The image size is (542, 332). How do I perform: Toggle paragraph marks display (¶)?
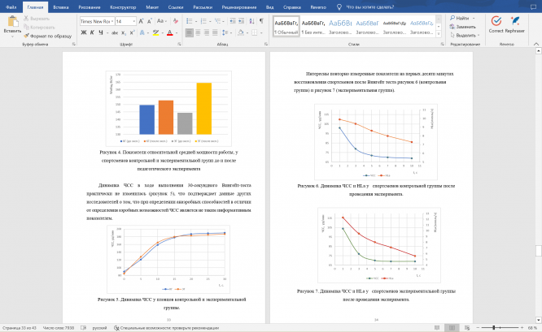coord(260,20)
